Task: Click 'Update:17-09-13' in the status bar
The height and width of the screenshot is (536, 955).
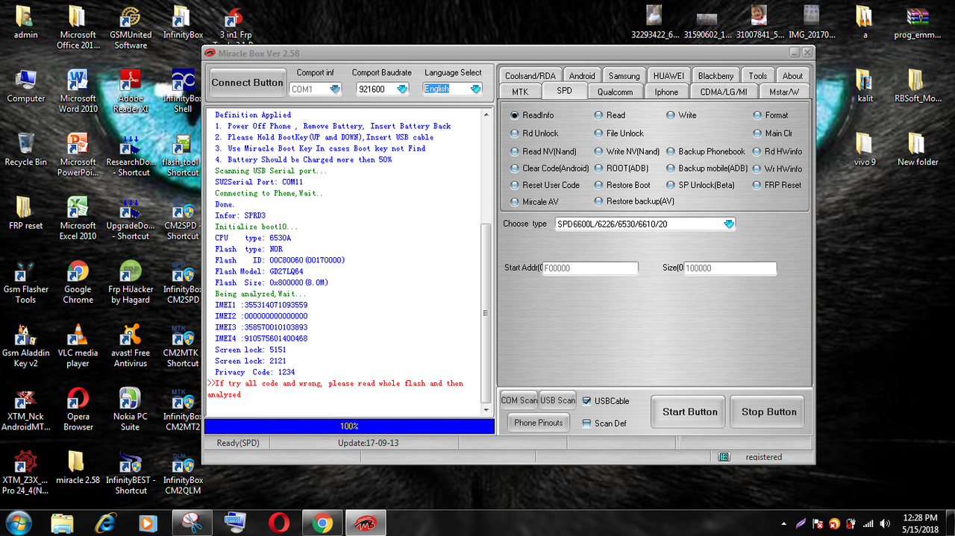Action: coord(368,443)
